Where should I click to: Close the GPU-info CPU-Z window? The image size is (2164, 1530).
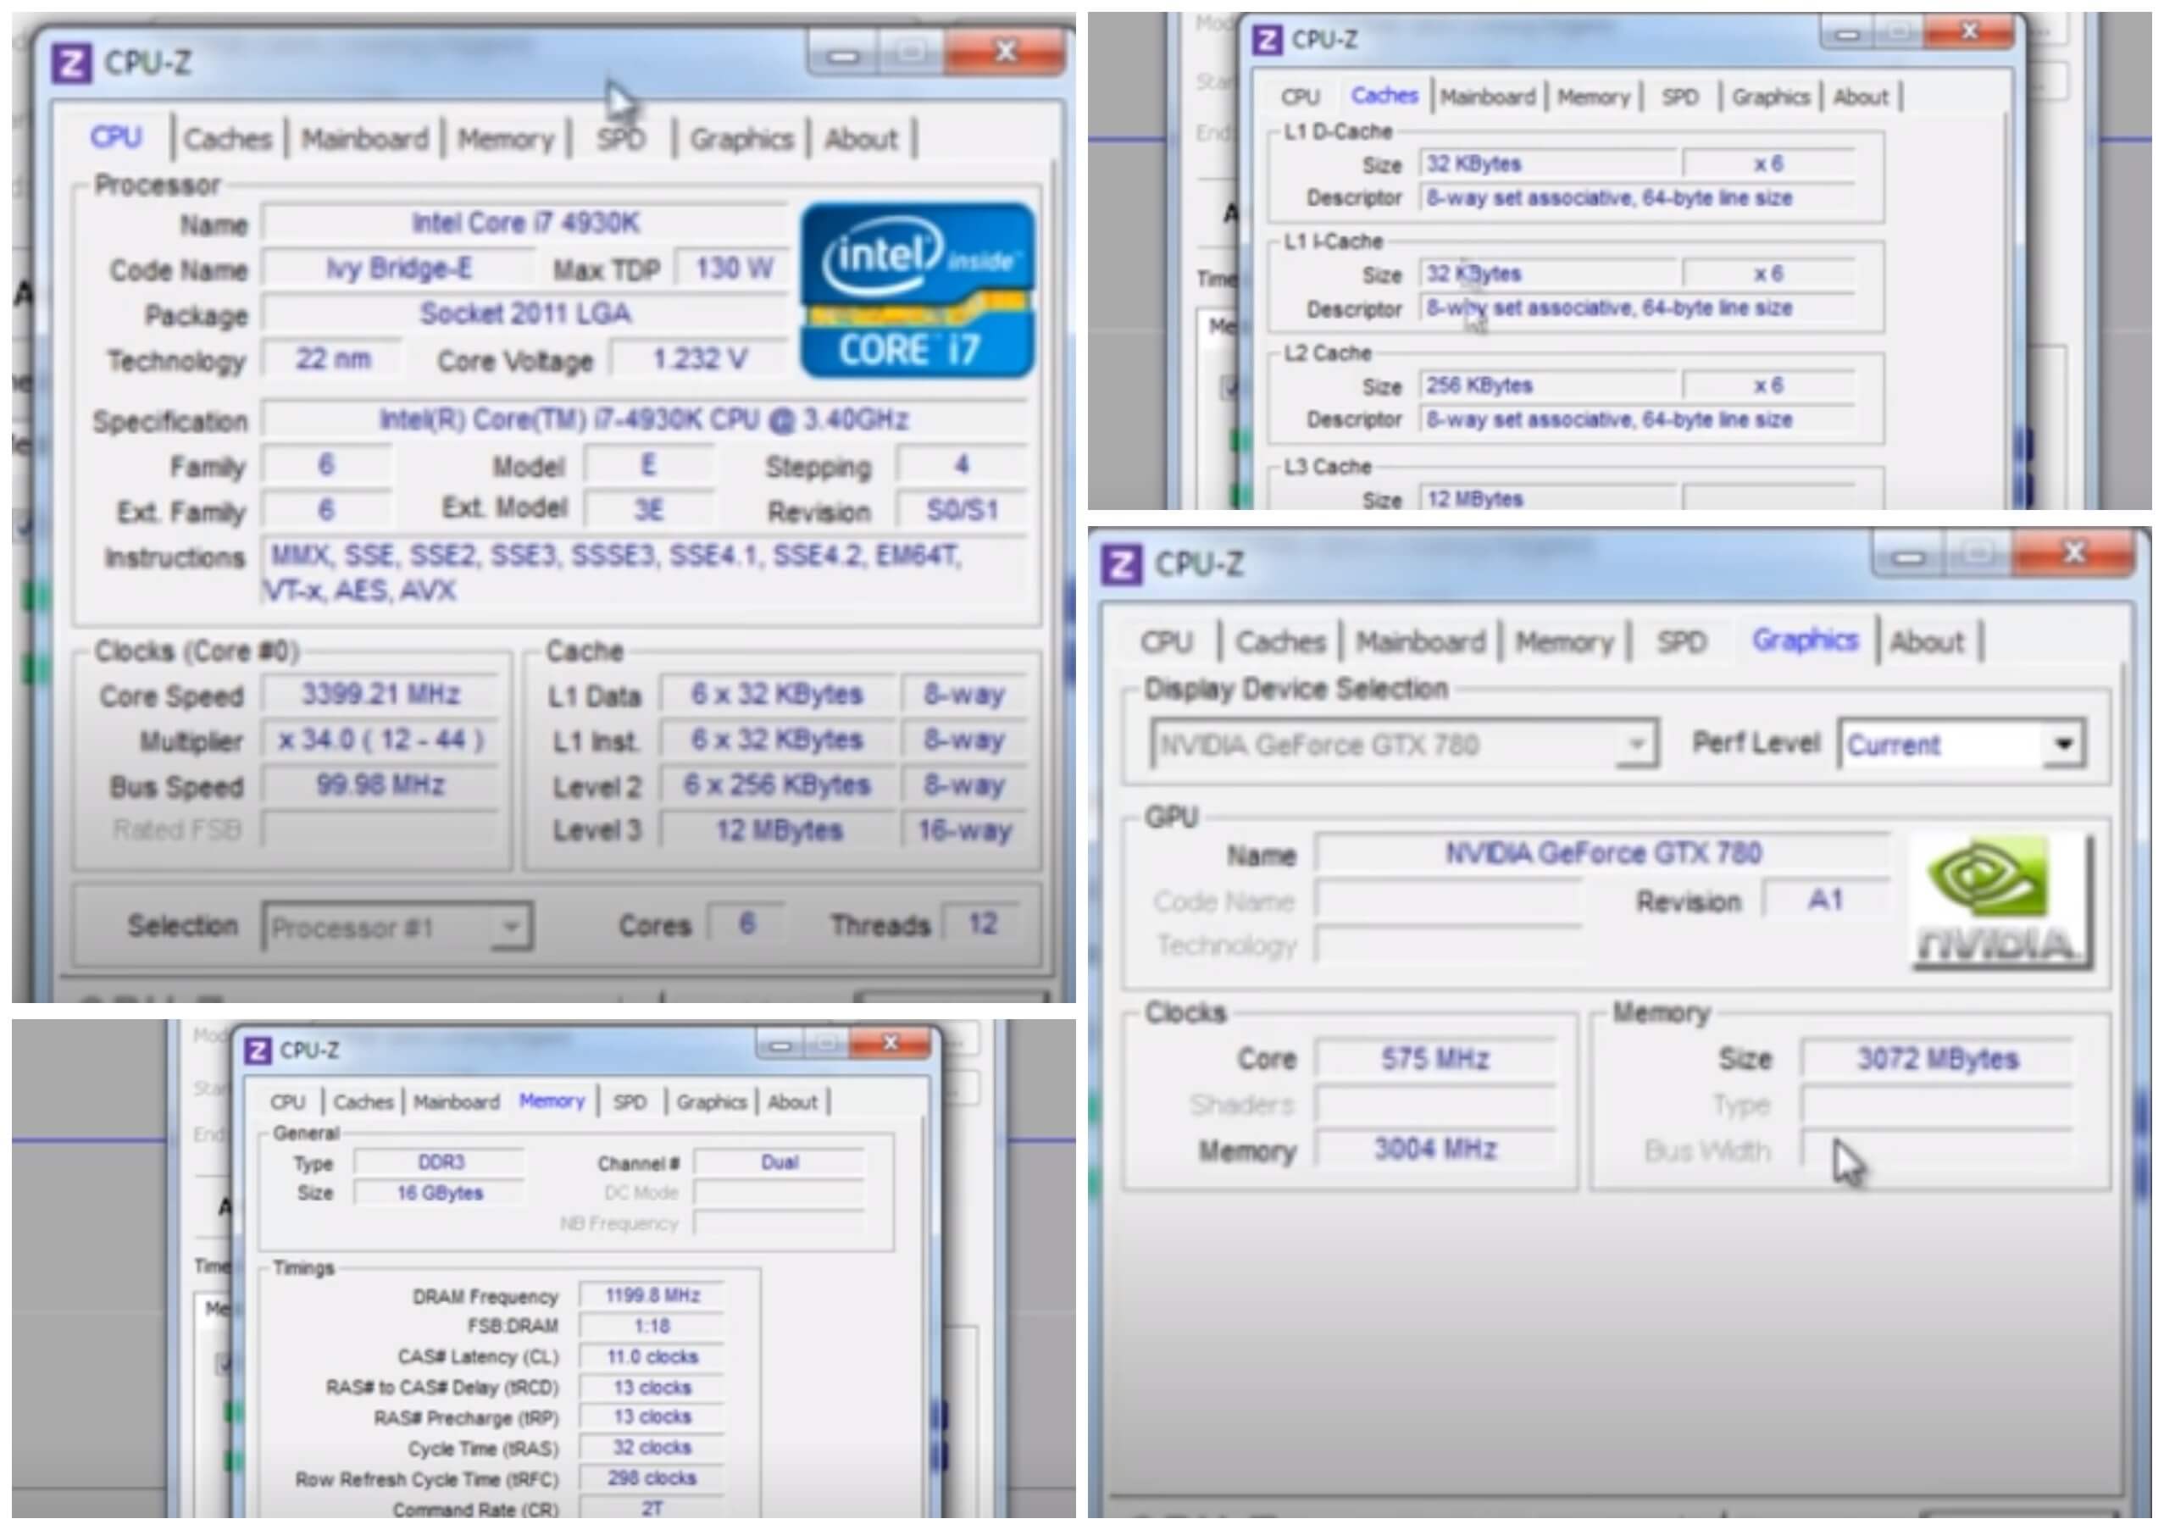pyautogui.click(x=2073, y=553)
